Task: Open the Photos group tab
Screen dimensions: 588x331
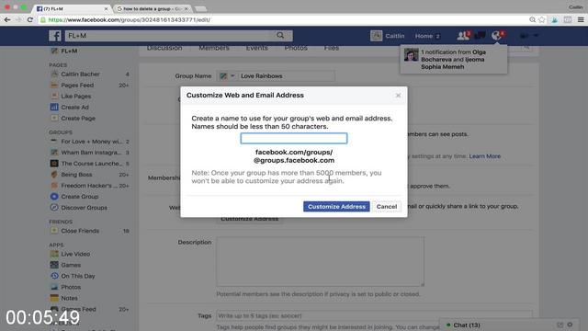Action: click(x=296, y=49)
